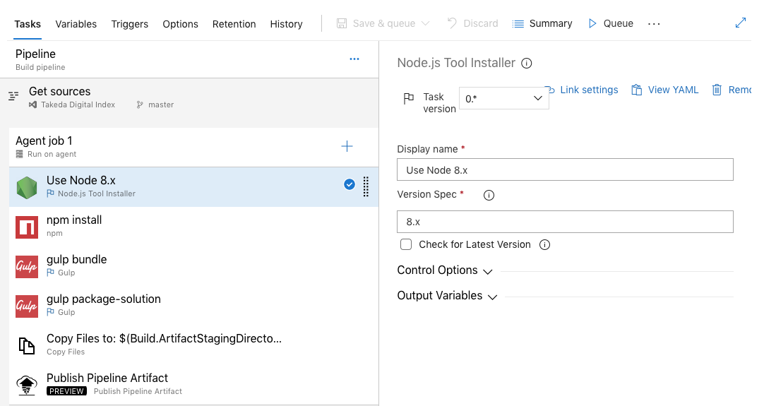Expand the Control Options section
This screenshot has width=764, height=406.
click(445, 270)
